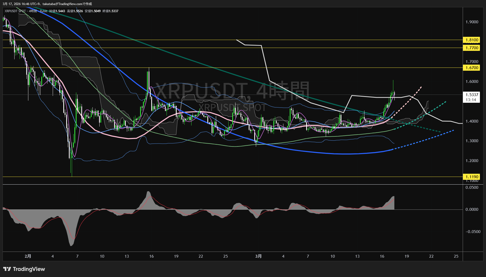Click the 1.2000 price axis tick

(x=472, y=161)
